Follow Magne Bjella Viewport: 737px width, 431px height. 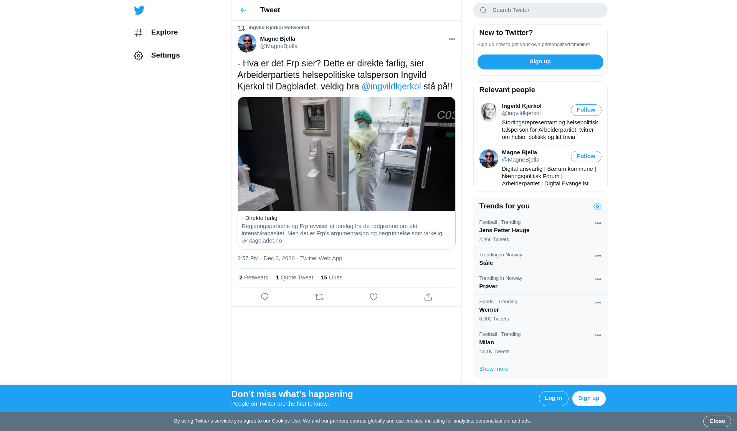click(586, 157)
